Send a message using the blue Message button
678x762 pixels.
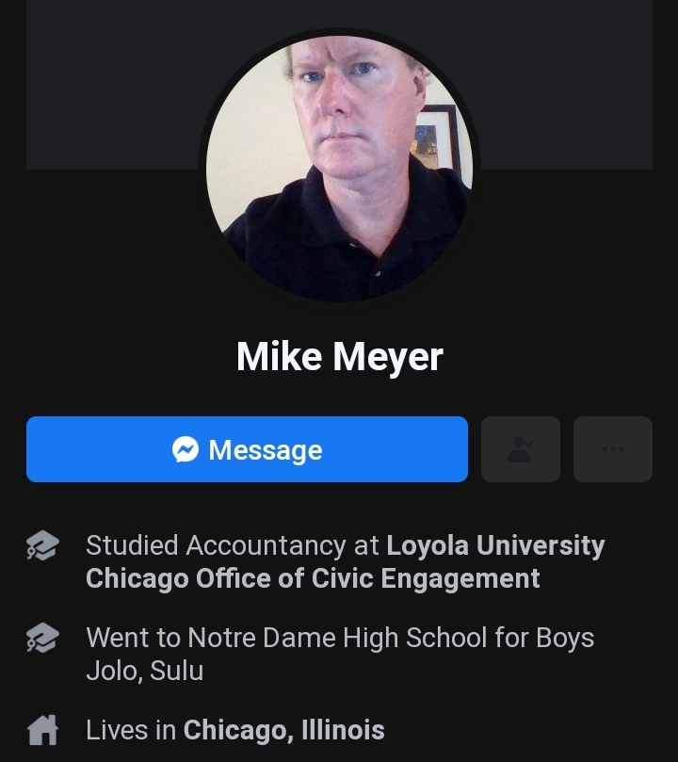[x=247, y=449]
